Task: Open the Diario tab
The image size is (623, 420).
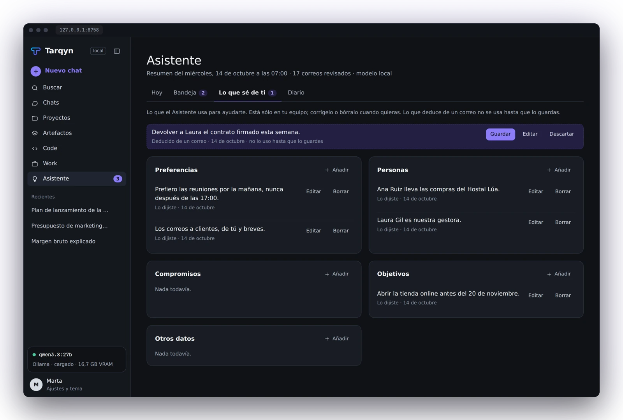Action: tap(296, 93)
